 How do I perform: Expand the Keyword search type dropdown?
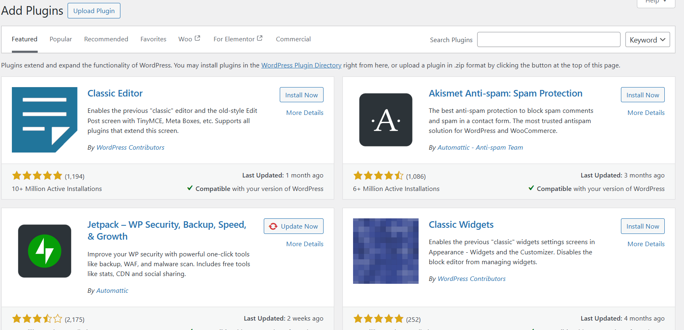[647, 40]
